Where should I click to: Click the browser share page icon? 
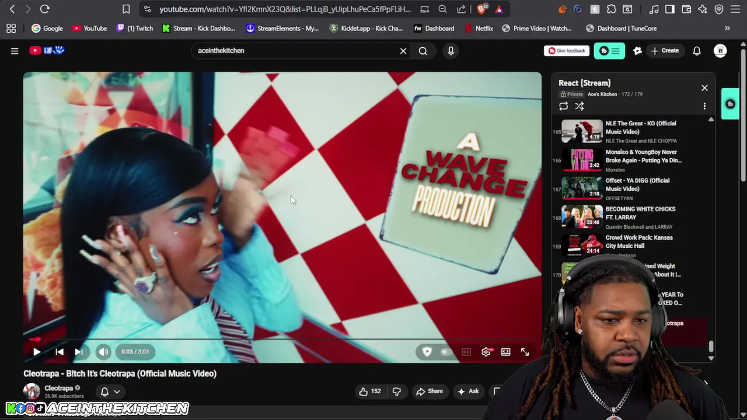(461, 9)
